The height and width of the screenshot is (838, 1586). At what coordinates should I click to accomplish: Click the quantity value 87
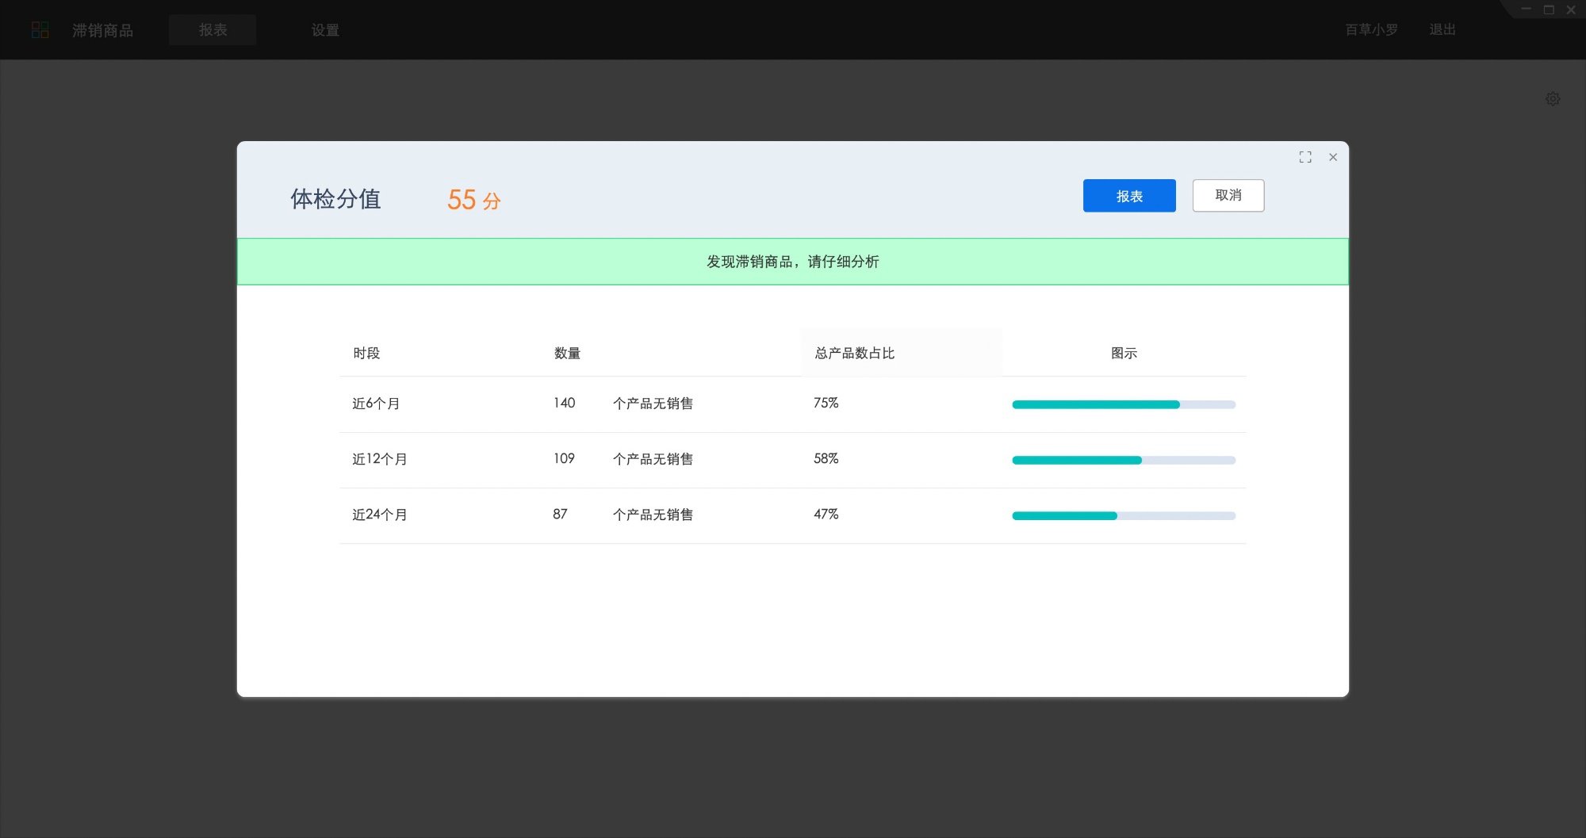coord(560,514)
